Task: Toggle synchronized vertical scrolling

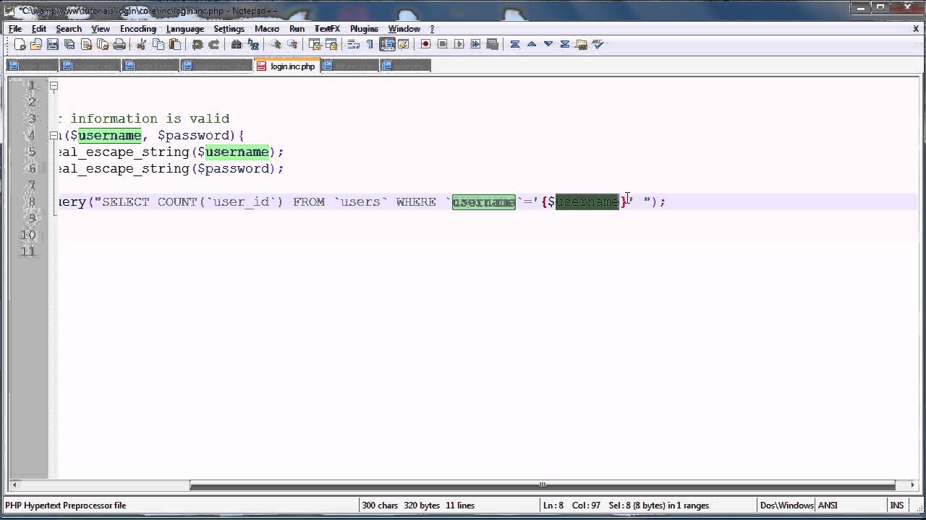Action: point(315,44)
